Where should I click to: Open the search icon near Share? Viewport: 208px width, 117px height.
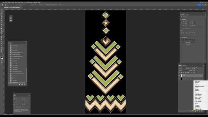pos(203,5)
